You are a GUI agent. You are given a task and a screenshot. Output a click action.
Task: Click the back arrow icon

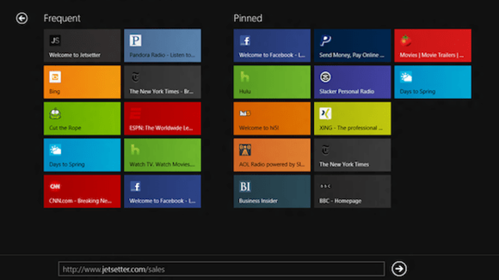[x=22, y=18]
